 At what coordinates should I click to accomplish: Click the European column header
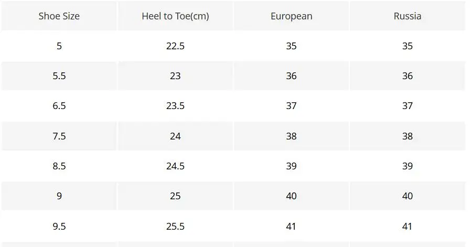click(x=291, y=16)
